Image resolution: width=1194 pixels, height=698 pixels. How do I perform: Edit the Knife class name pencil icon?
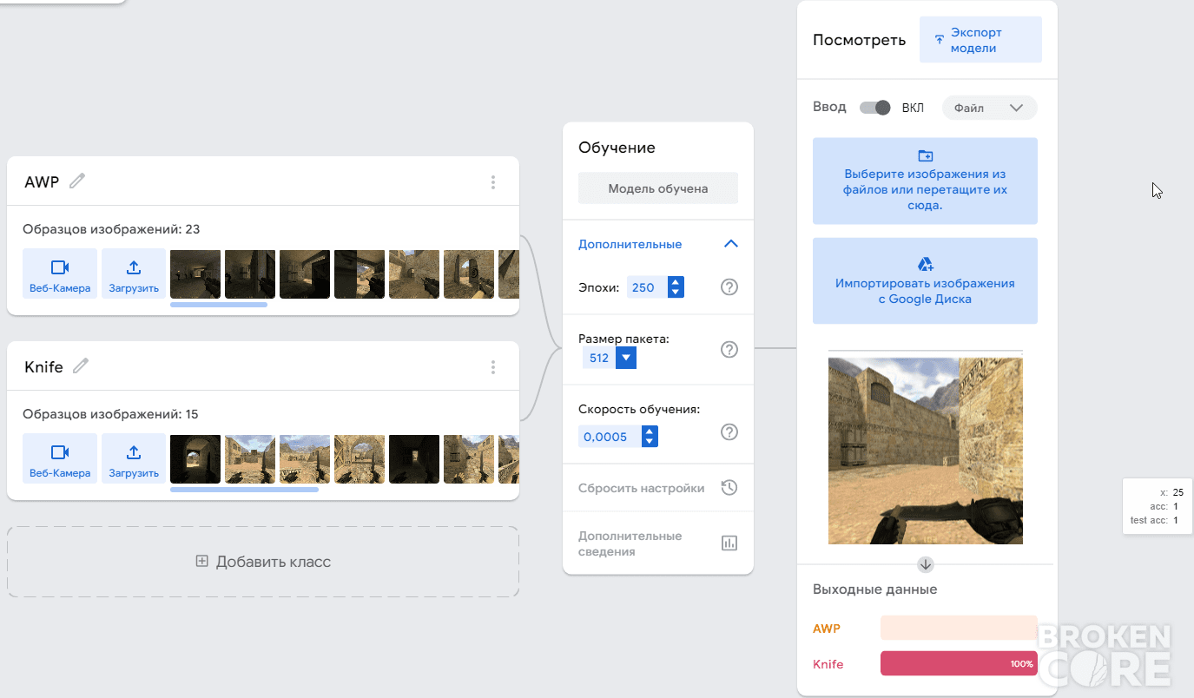81,366
